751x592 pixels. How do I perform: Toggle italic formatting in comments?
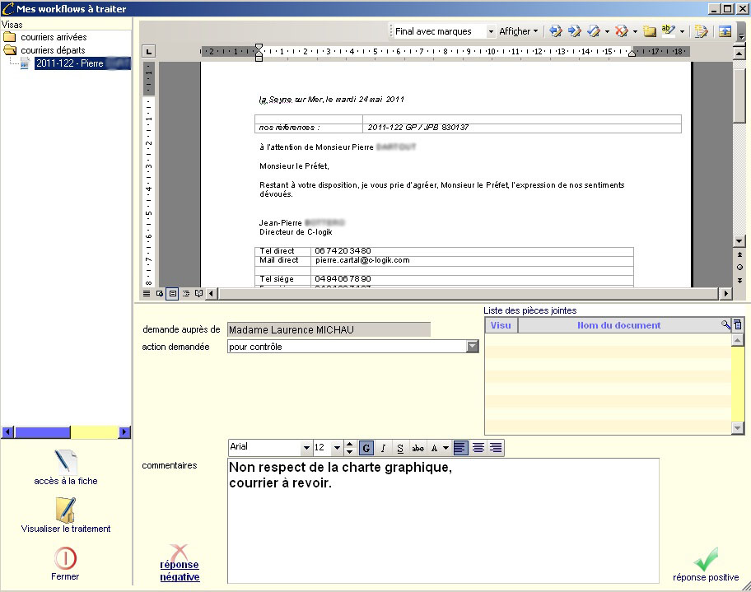pyautogui.click(x=383, y=448)
